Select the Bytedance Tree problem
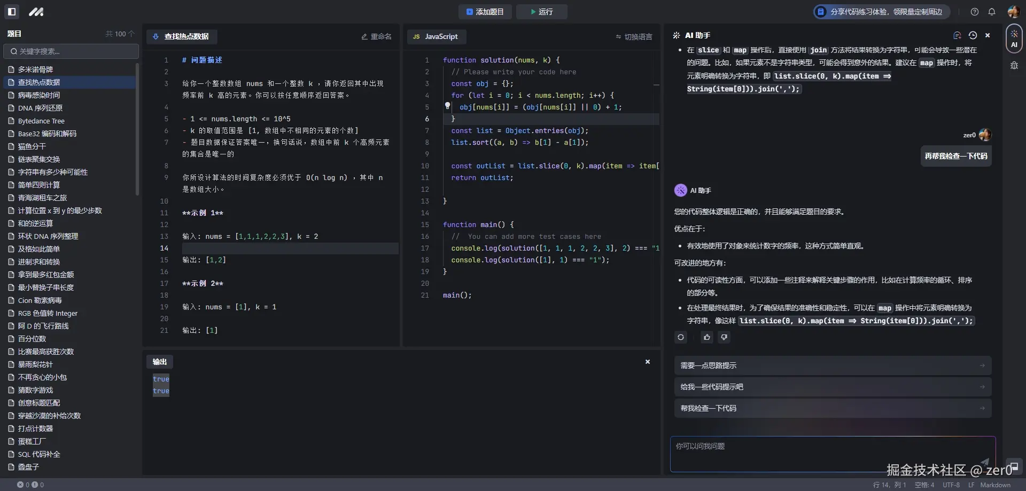The width and height of the screenshot is (1026, 491). pos(43,121)
